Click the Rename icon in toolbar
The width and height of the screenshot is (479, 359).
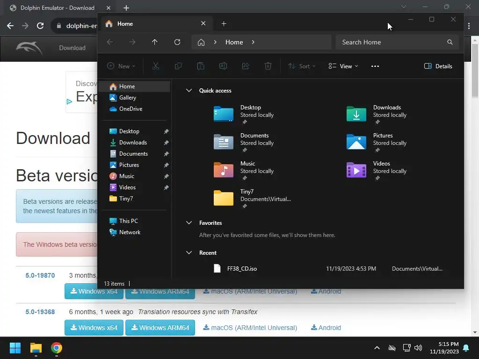(x=223, y=66)
